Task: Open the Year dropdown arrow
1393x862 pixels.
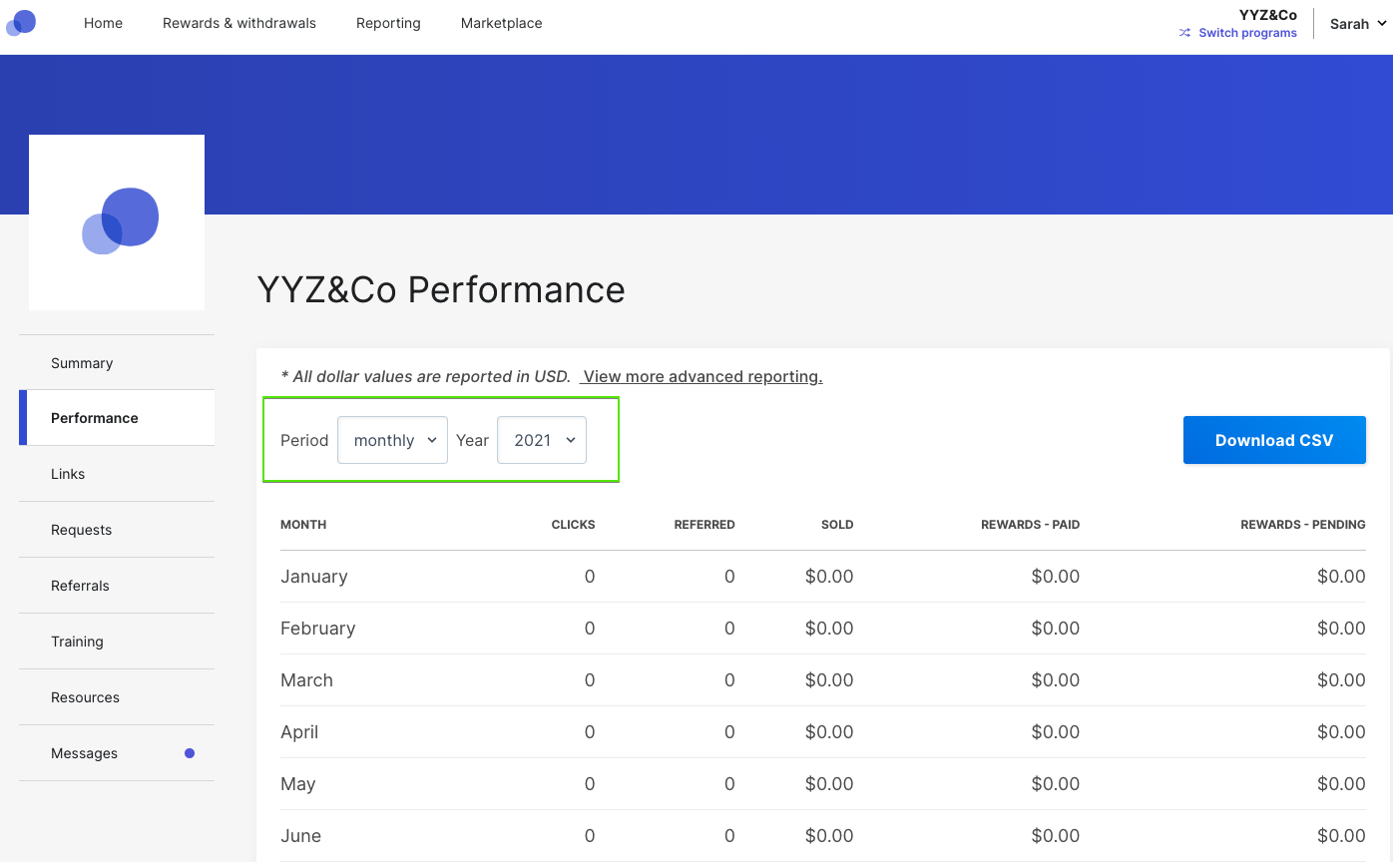Action: click(570, 439)
